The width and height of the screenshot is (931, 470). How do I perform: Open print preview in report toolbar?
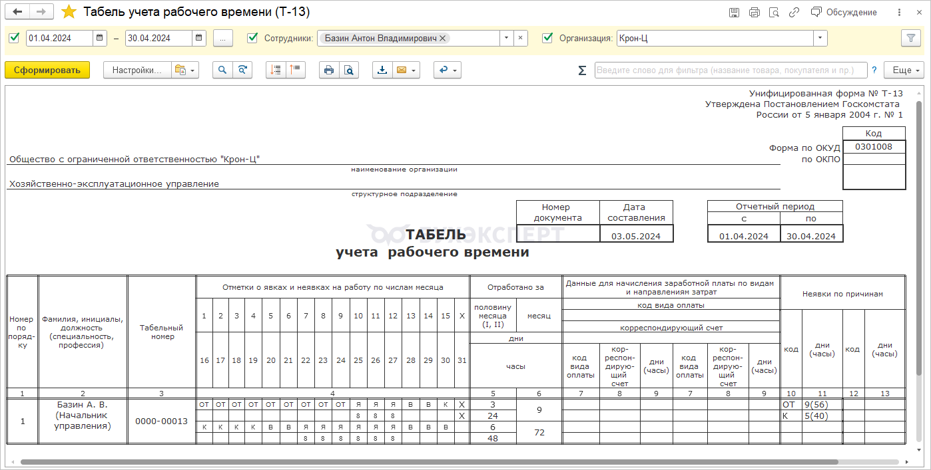point(348,70)
